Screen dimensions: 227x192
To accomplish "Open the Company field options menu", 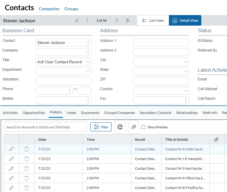I will click(88, 52).
